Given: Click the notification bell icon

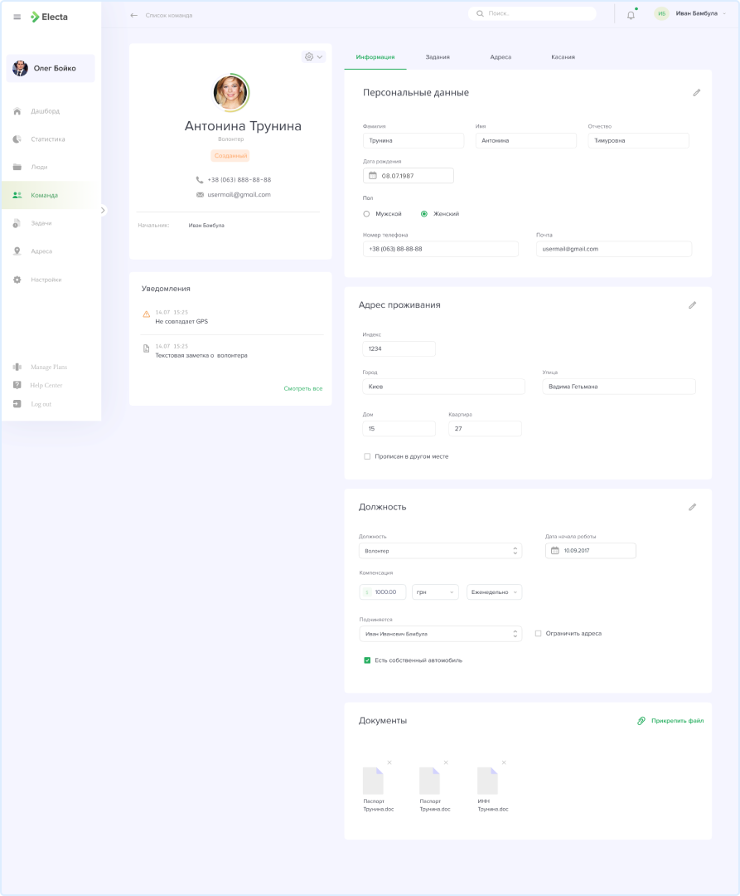Looking at the screenshot, I should pyautogui.click(x=631, y=15).
